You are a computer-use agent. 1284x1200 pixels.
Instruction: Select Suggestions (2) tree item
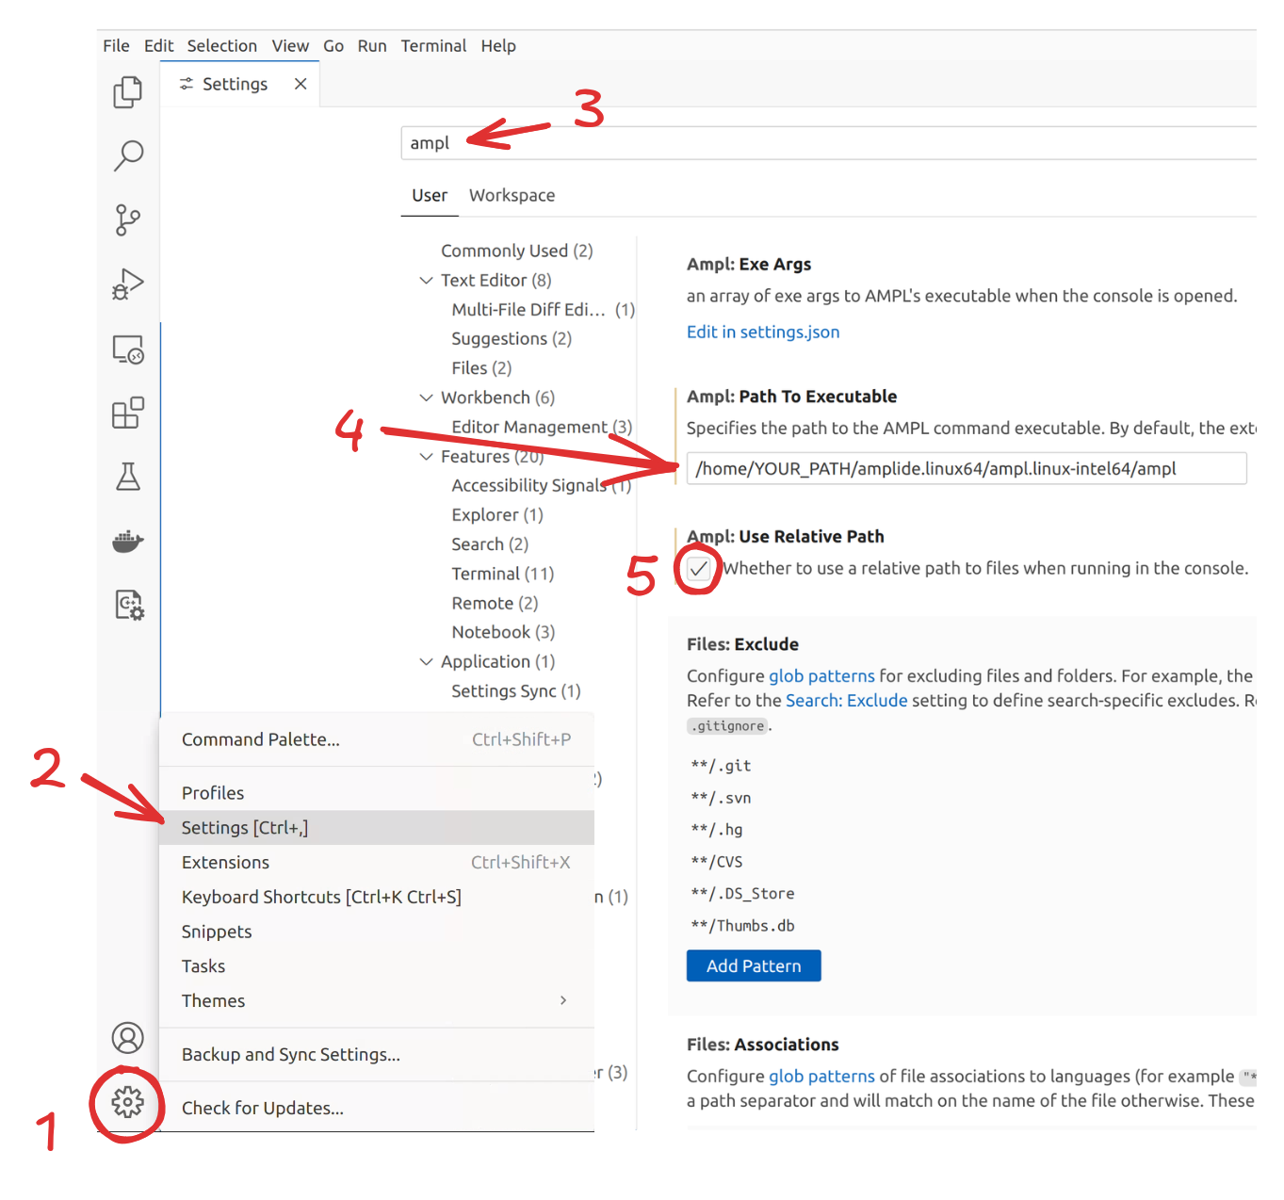[x=512, y=339]
